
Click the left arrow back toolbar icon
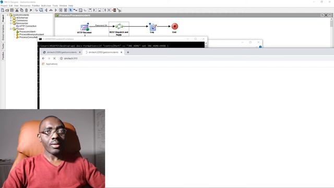[x=46, y=10]
